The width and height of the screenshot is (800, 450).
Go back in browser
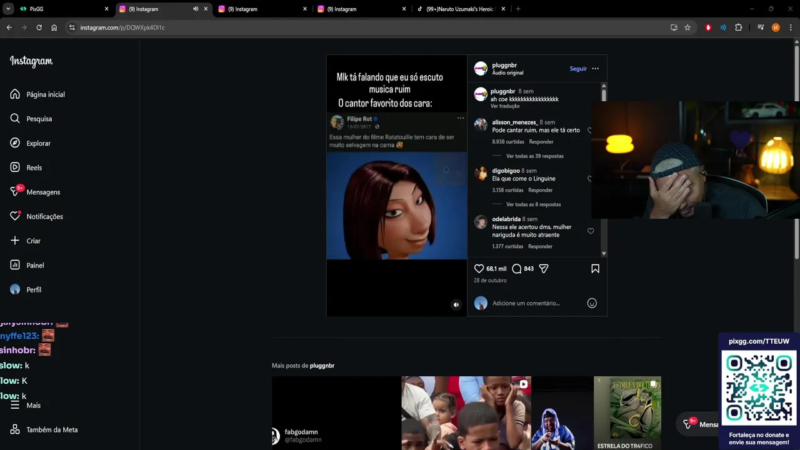pos(9,27)
